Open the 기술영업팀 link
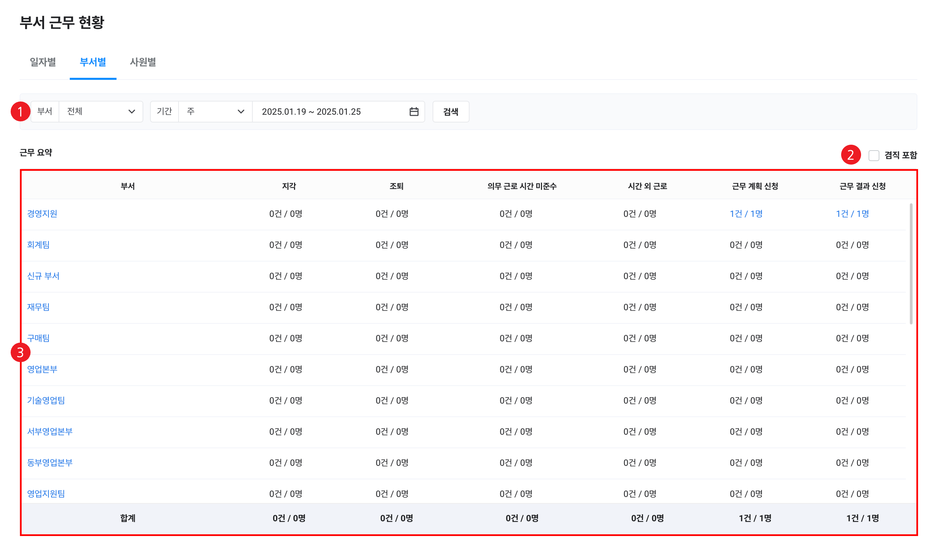The width and height of the screenshot is (938, 547). tap(46, 401)
